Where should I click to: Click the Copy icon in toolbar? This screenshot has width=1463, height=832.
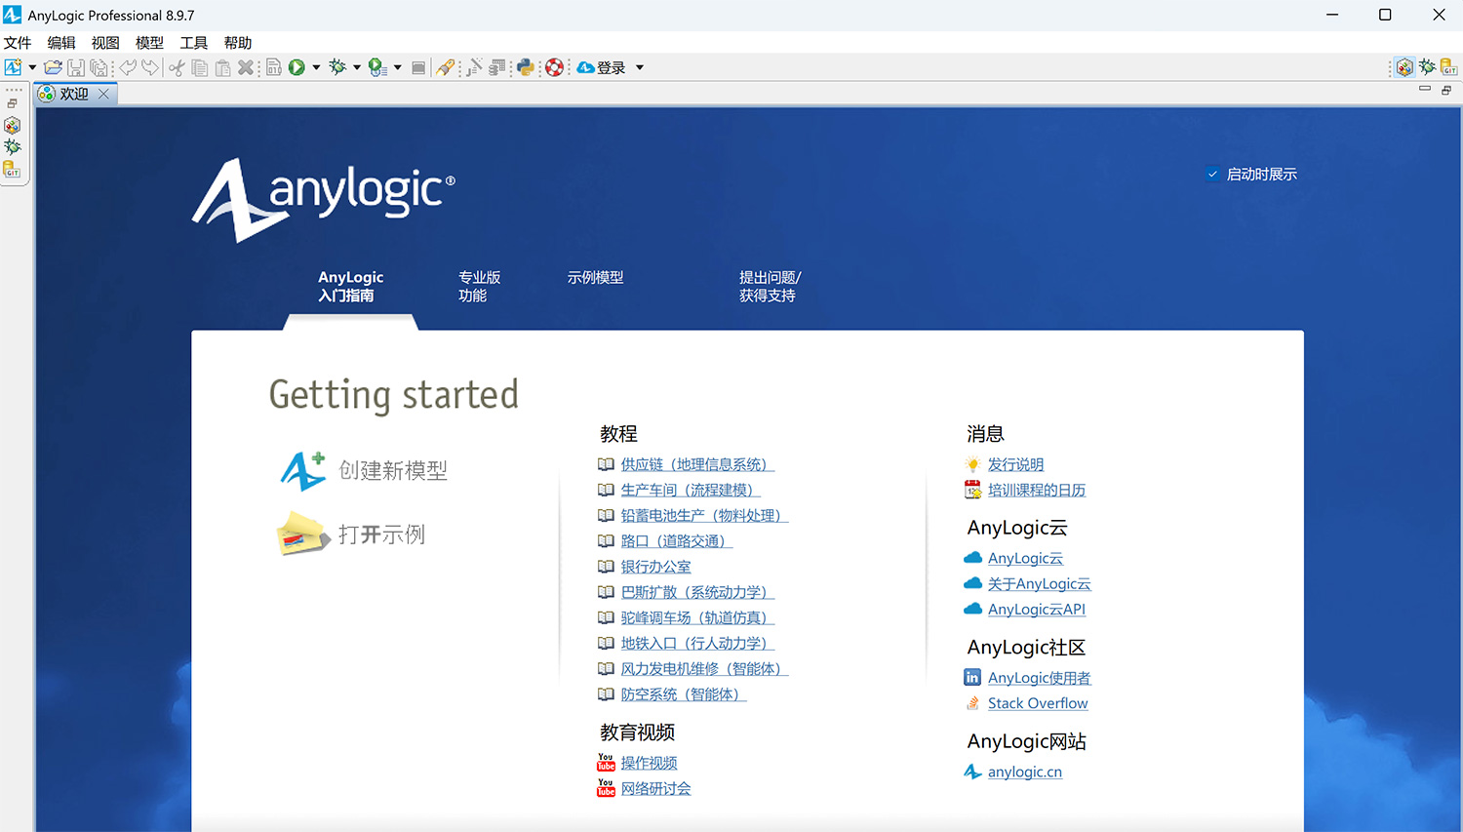tap(200, 67)
